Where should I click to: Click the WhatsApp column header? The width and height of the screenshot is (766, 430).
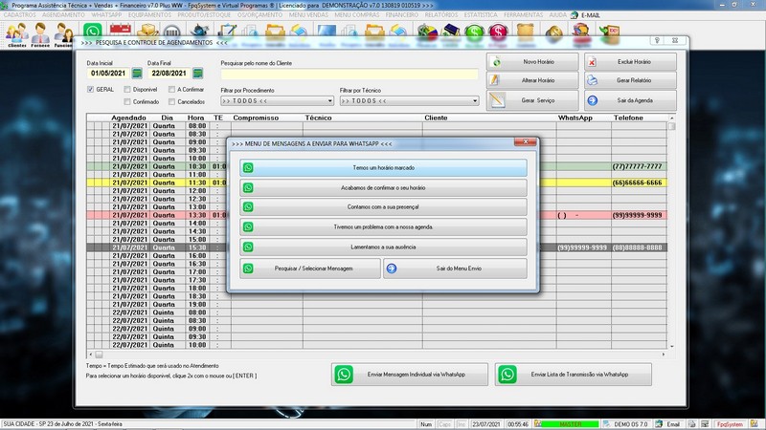click(x=575, y=118)
